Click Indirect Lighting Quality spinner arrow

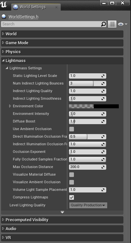pos(103,91)
